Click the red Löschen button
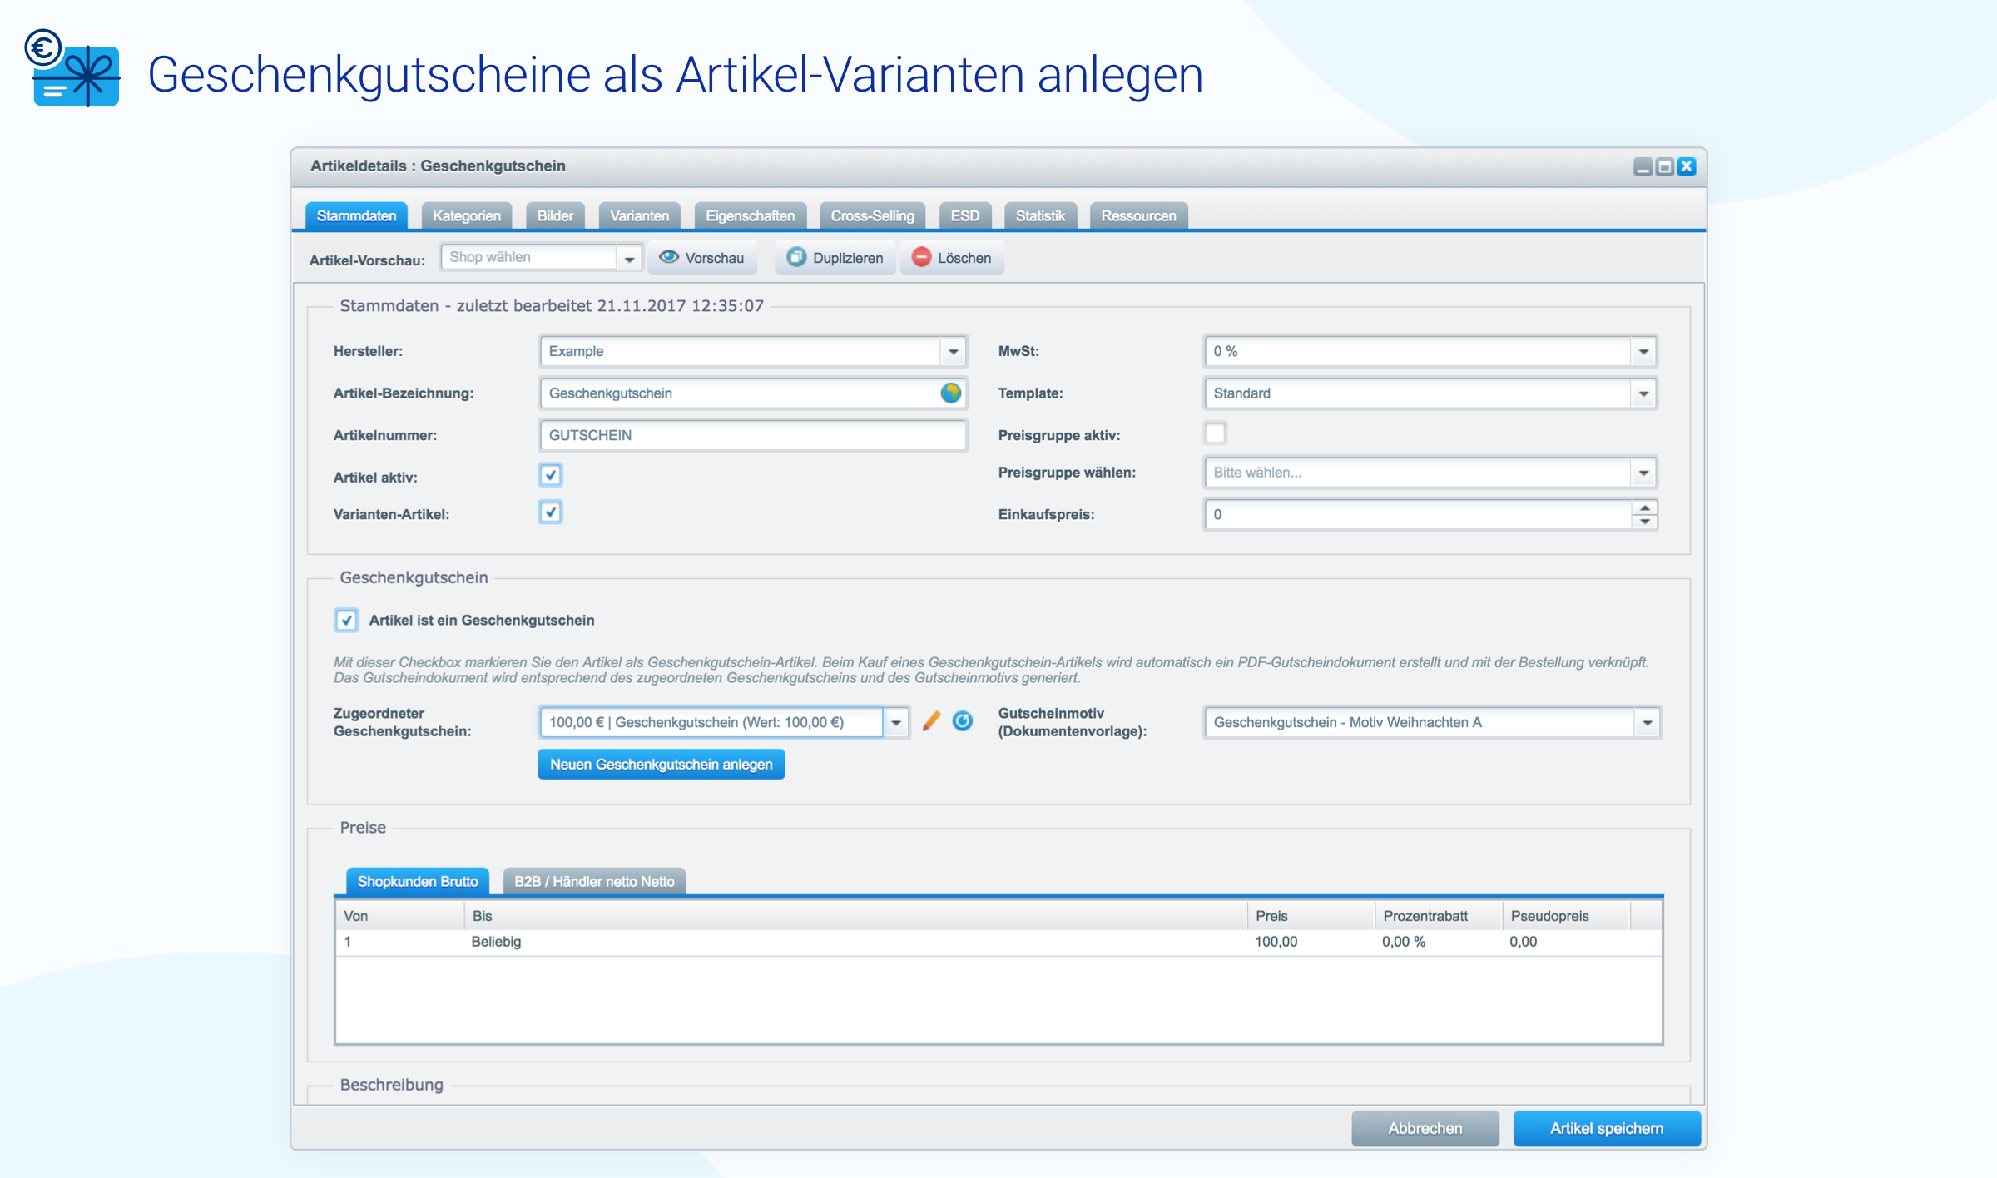The width and height of the screenshot is (1997, 1178). click(x=952, y=258)
